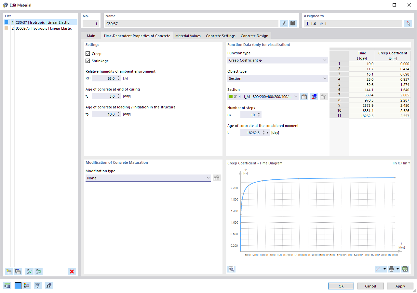Expand the print options dropdown arrow

tap(398, 269)
